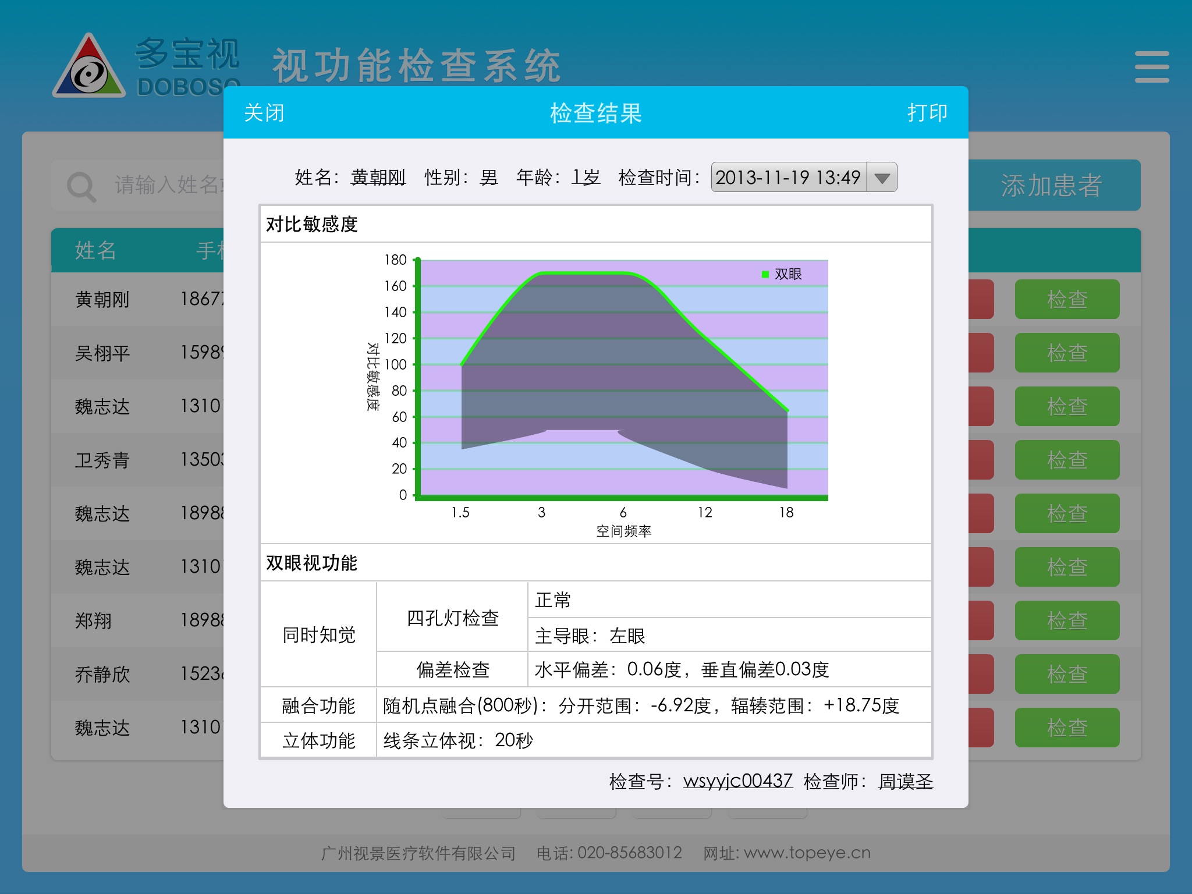
Task: Click the DOBOSO triangle logo
Action: click(88, 65)
